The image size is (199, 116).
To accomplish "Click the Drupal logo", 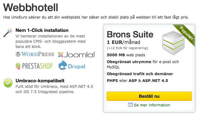I will (x=72, y=65).
